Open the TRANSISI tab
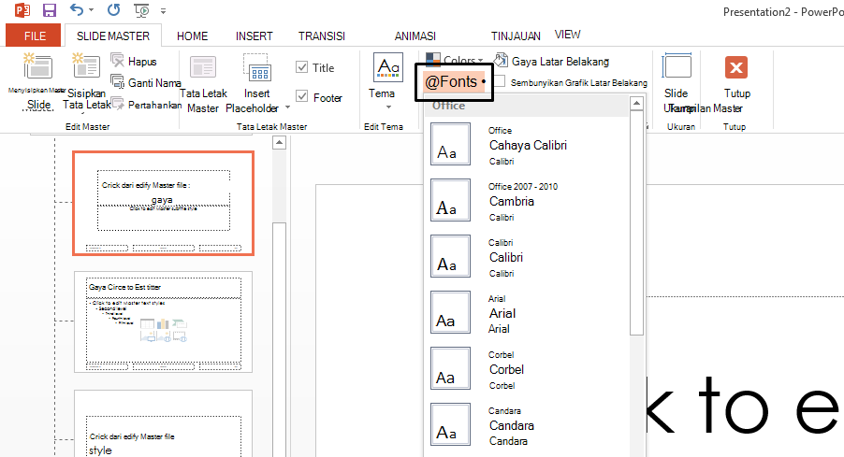 pos(322,36)
